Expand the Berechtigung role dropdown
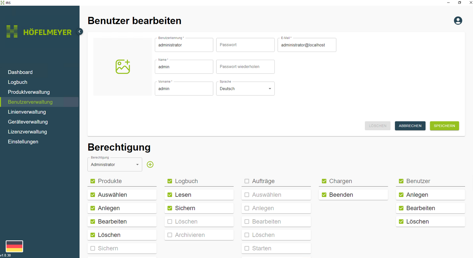The image size is (473, 258). [115, 165]
